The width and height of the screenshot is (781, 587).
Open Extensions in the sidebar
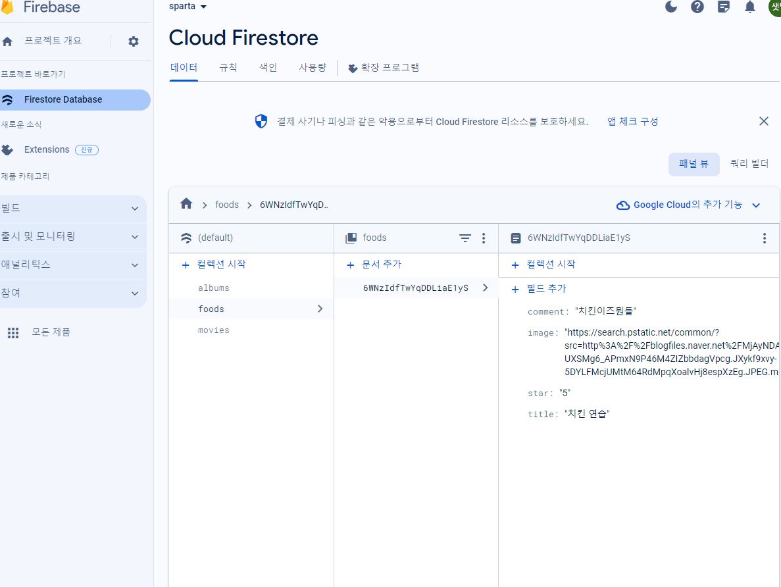coord(47,149)
